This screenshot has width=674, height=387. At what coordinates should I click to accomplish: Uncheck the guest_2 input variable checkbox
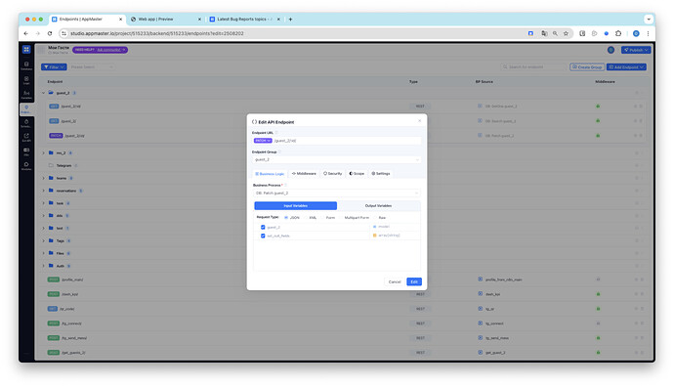[x=263, y=227]
